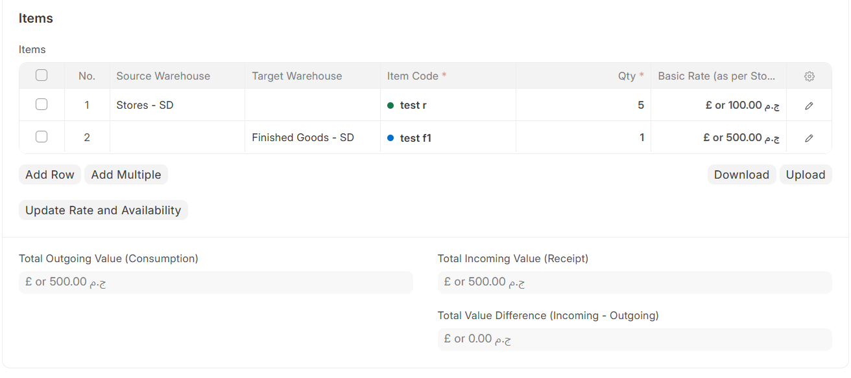This screenshot has height=378, width=851.
Task: Download the items table
Action: [741, 175]
